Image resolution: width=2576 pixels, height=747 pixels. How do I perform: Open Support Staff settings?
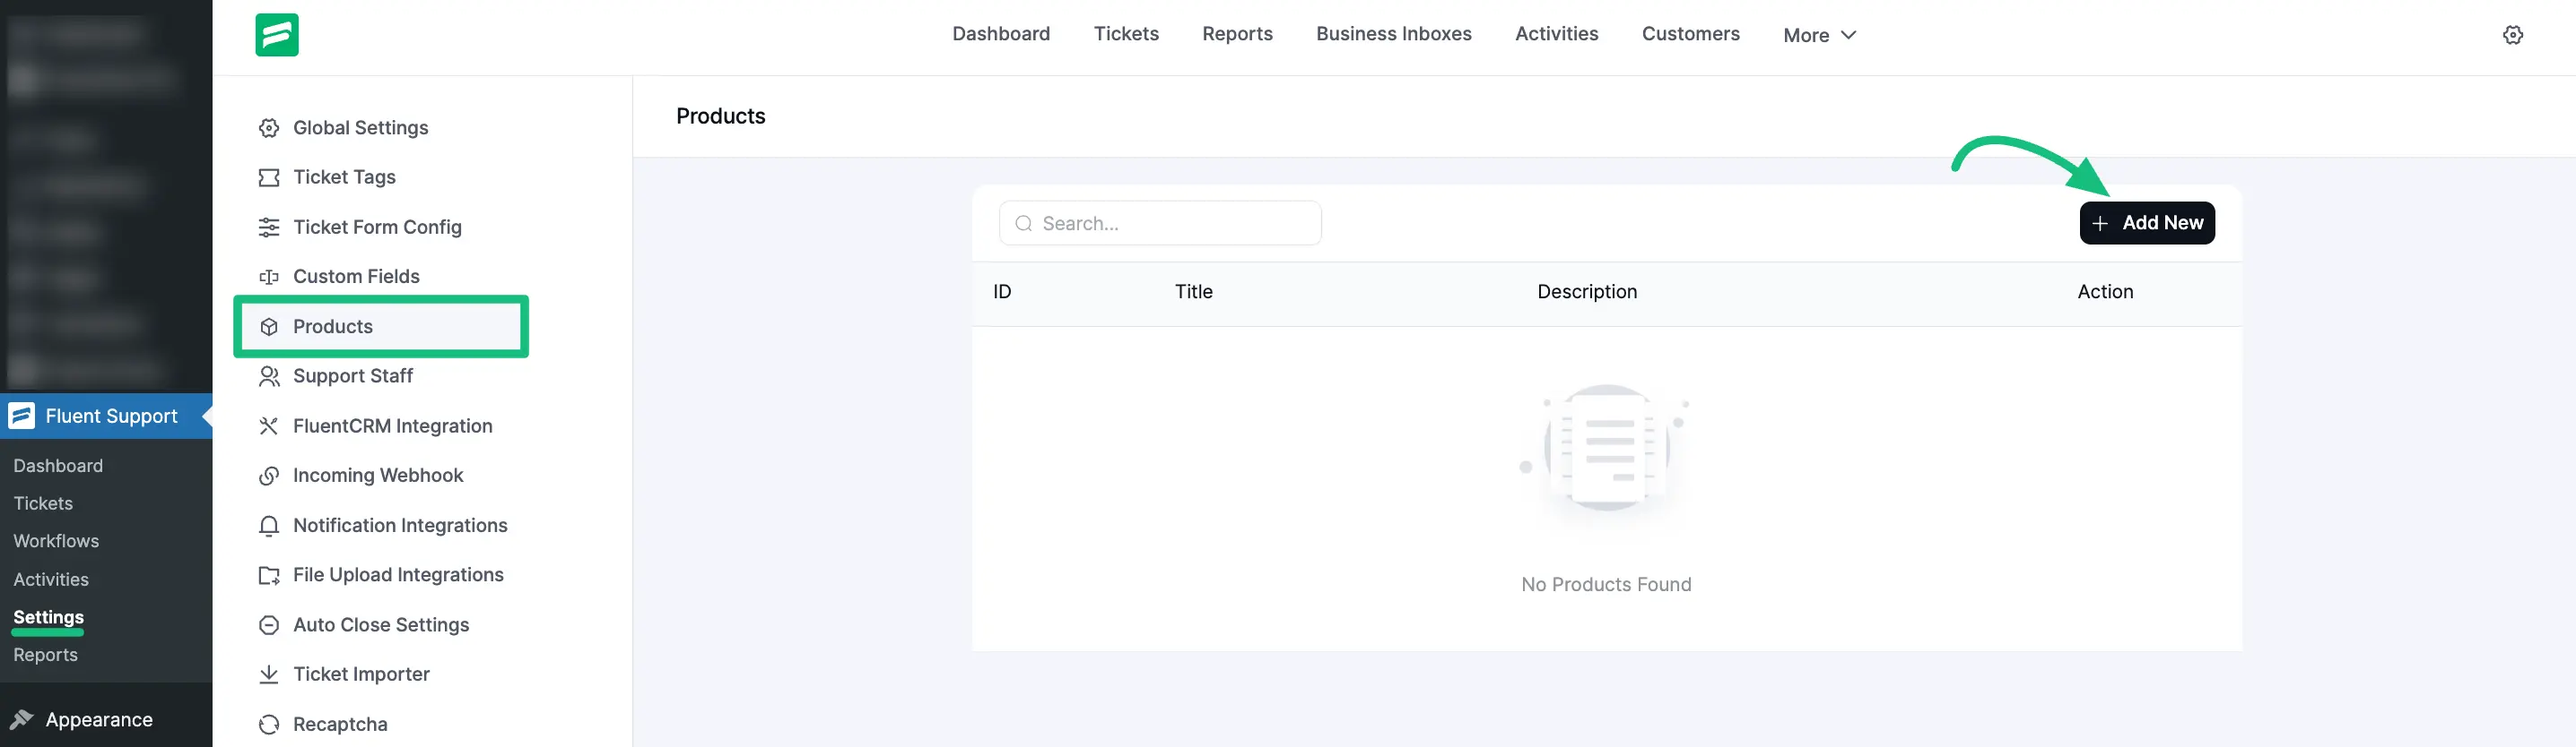(352, 376)
